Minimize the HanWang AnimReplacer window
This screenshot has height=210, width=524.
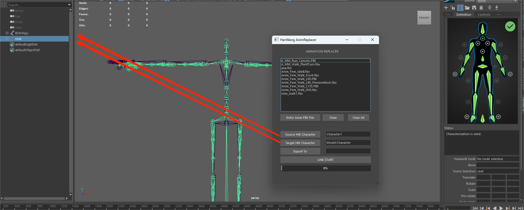point(347,40)
